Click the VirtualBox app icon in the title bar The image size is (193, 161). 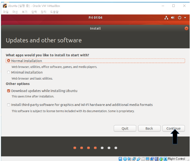(5, 6)
